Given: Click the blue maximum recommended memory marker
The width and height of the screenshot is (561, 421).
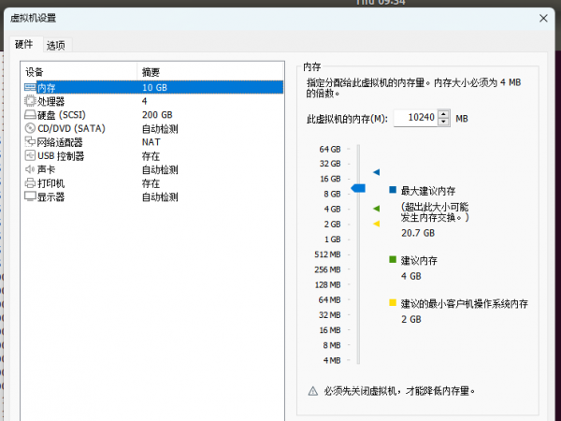Looking at the screenshot, I should point(376,172).
